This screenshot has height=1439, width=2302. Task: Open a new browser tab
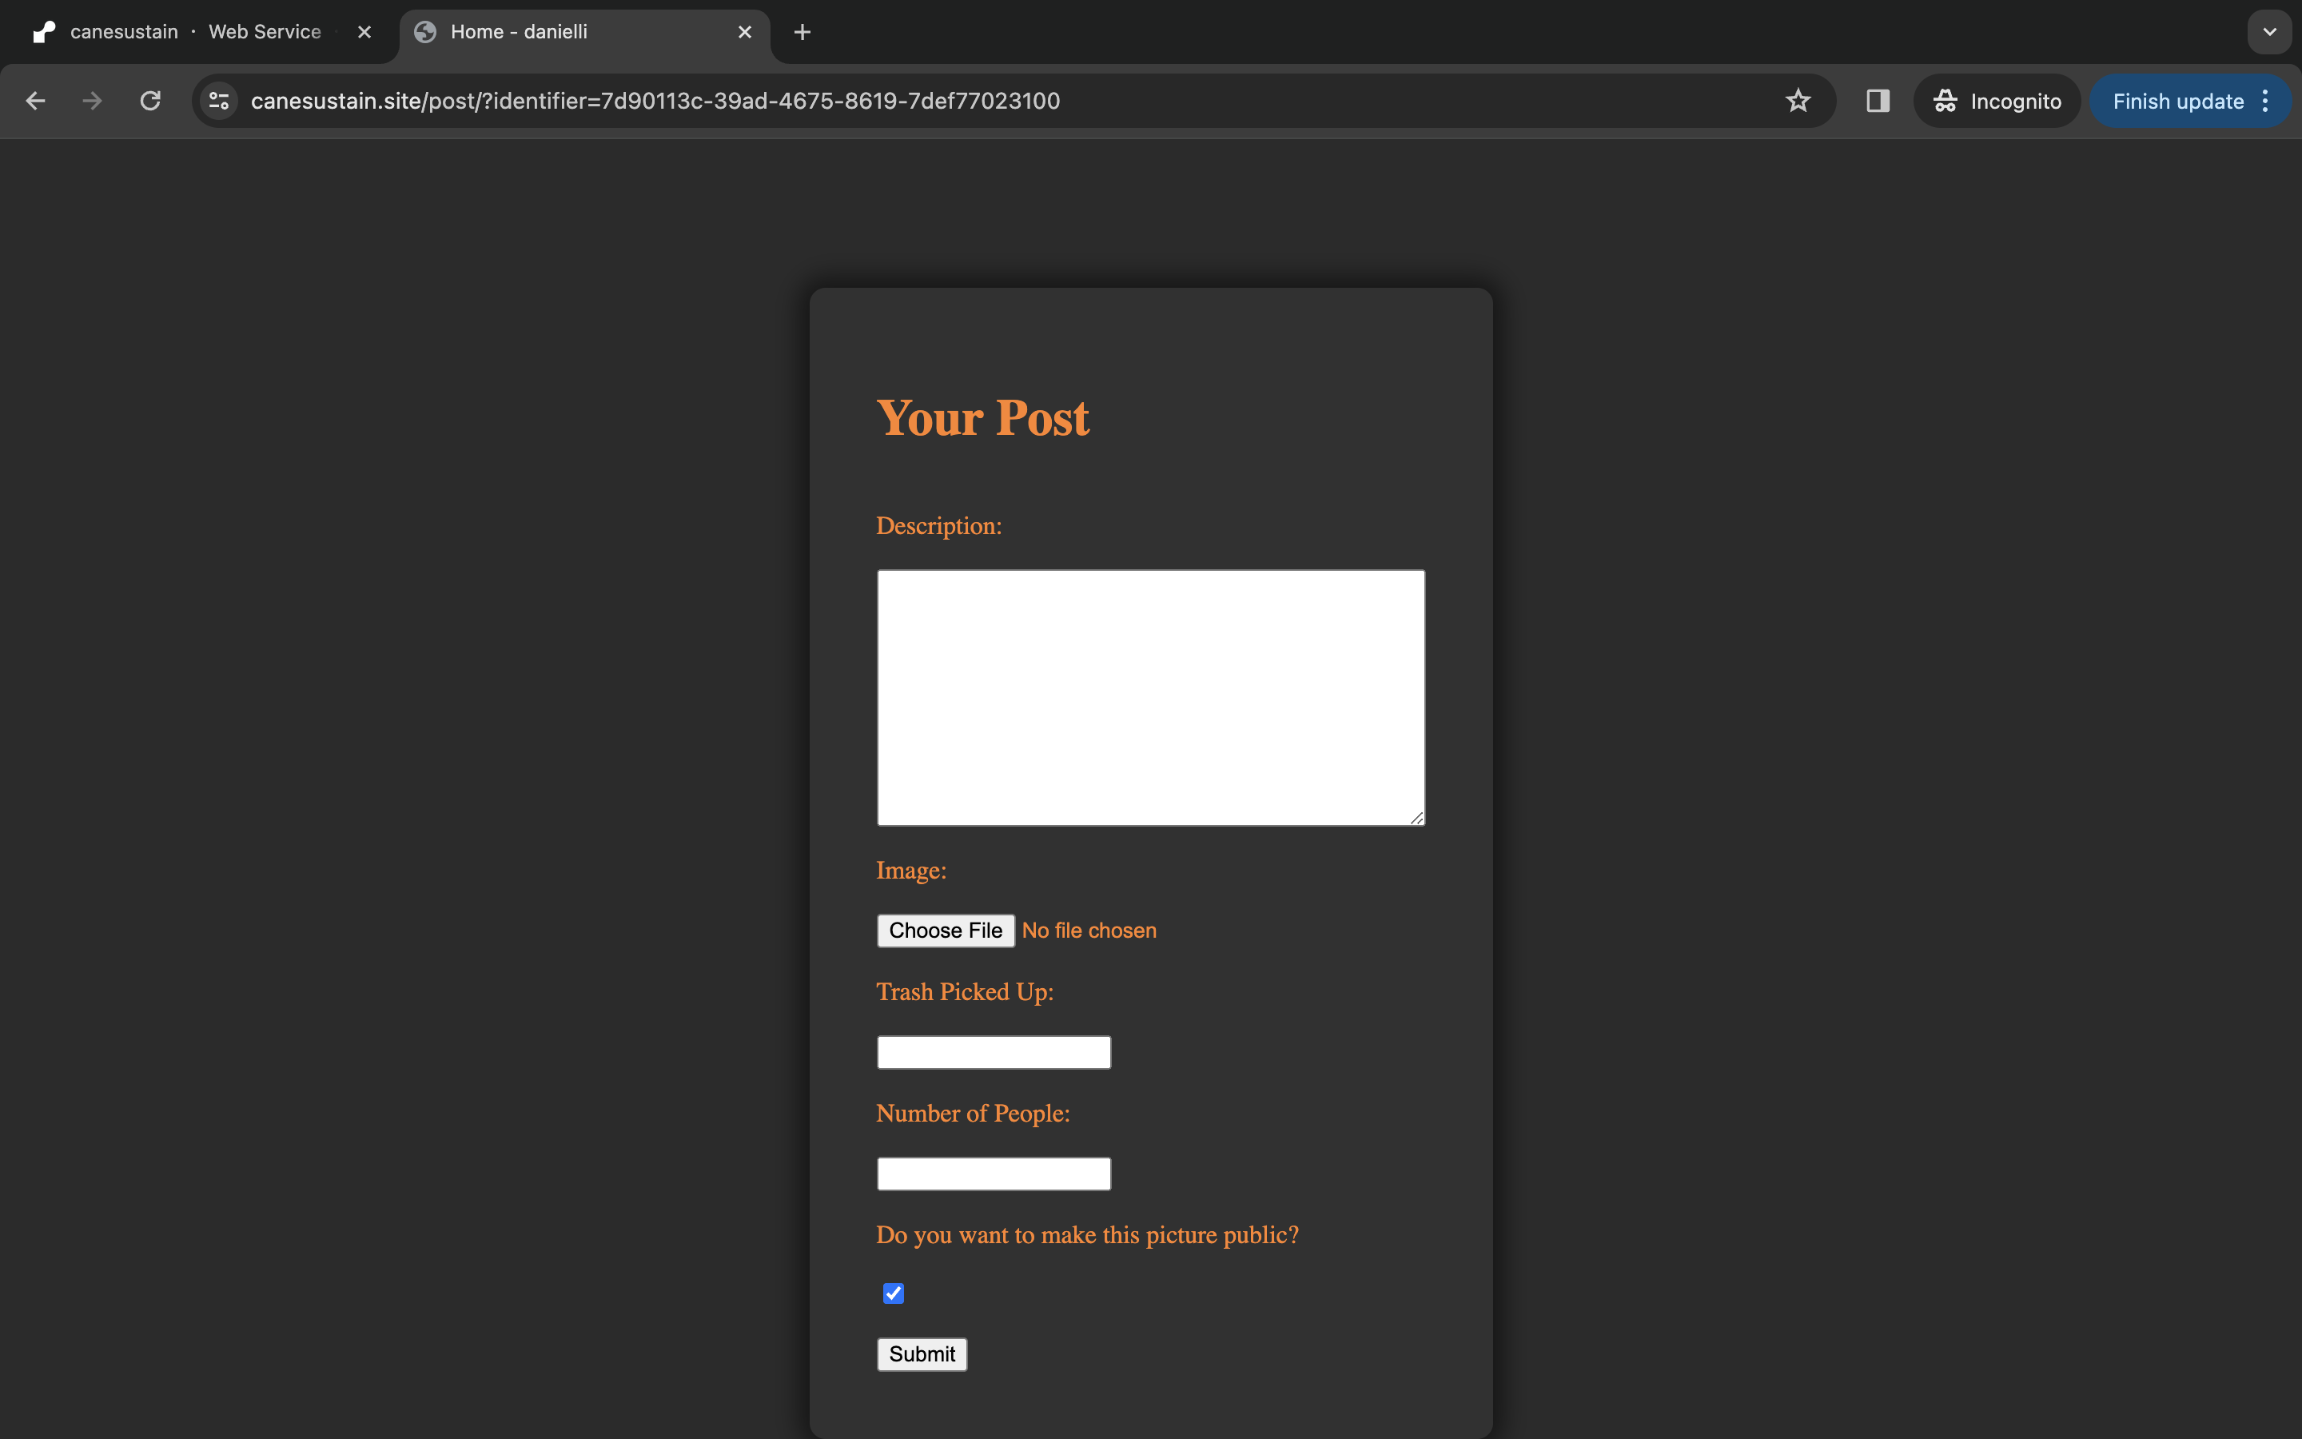pos(802,32)
